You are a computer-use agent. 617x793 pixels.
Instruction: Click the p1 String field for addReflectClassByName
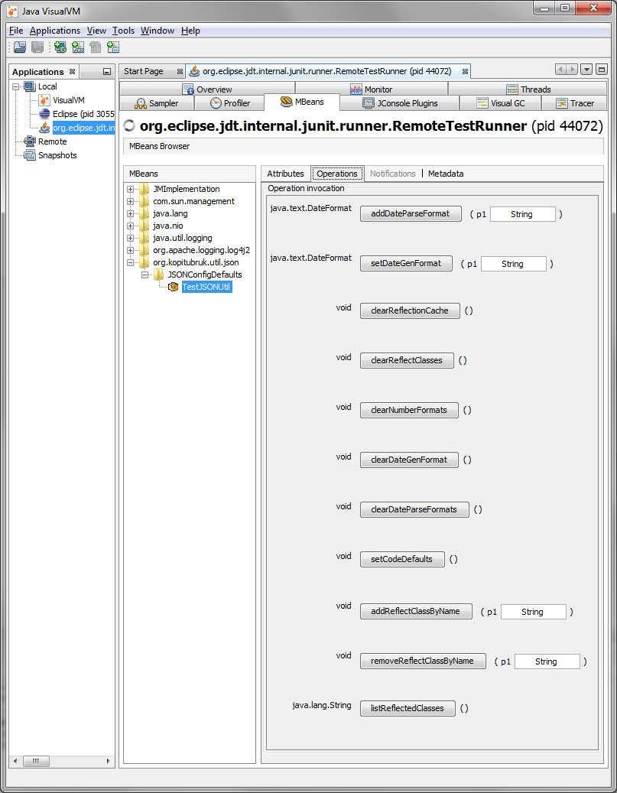coord(533,612)
